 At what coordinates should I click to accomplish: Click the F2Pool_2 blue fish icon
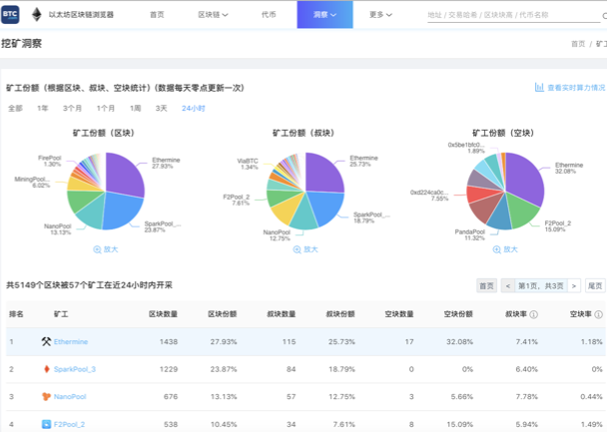[47, 424]
